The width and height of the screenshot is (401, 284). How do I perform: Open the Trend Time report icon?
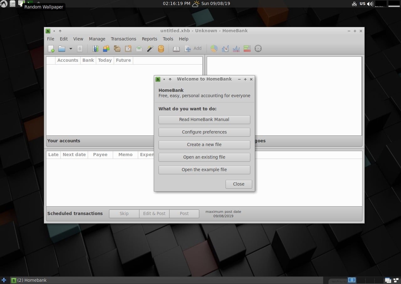pyautogui.click(x=225, y=49)
